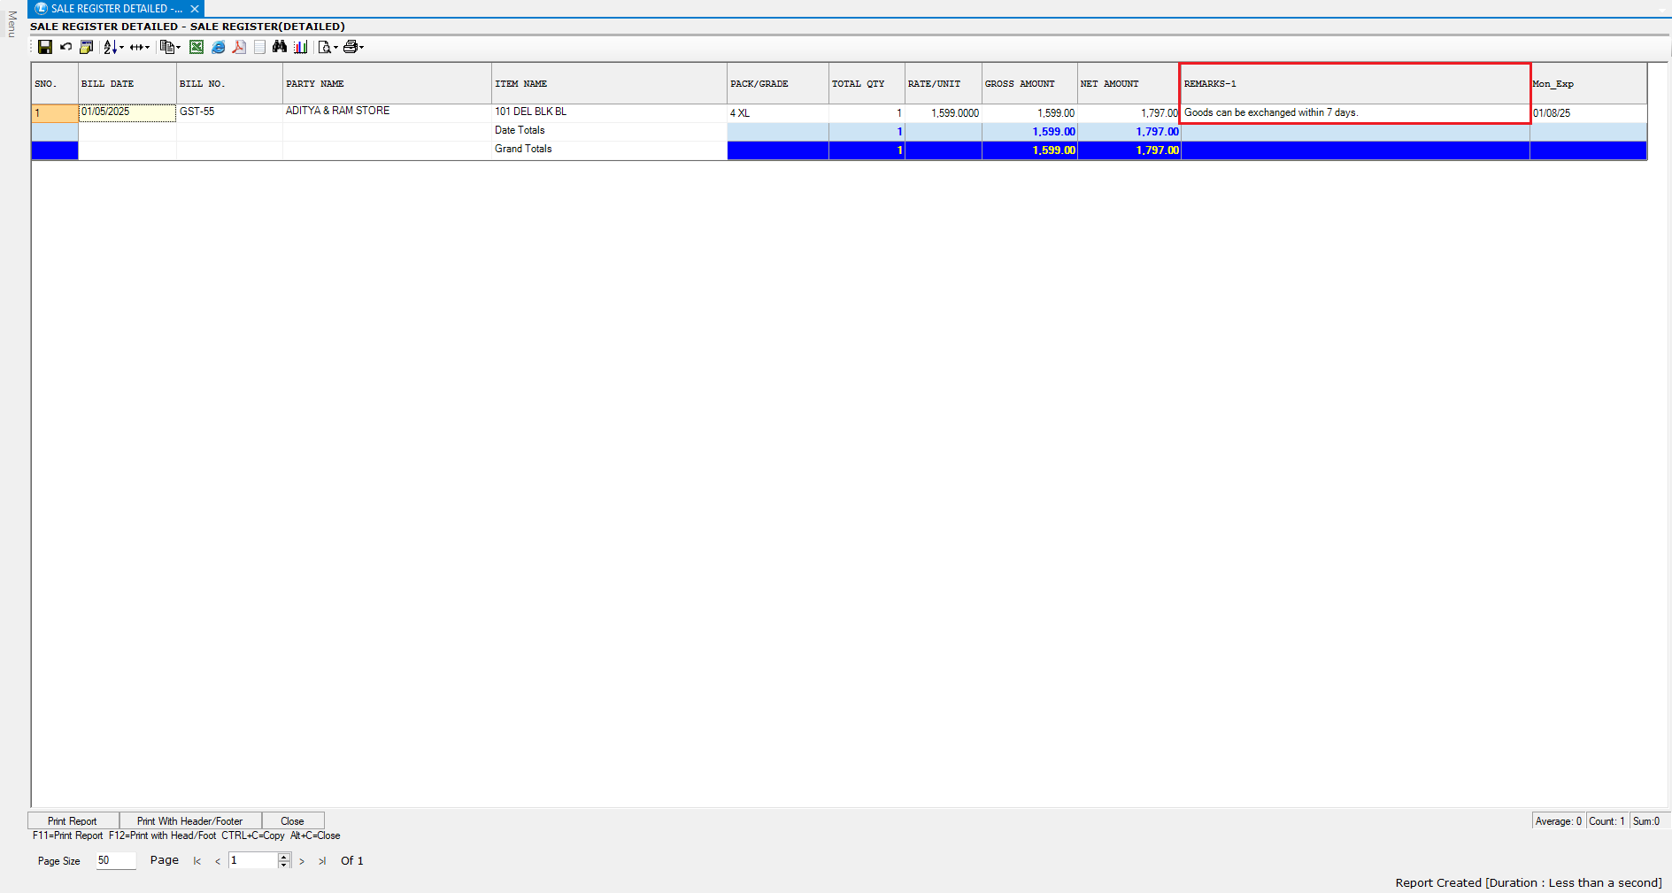Click the undo arrow icon in toolbar
The image size is (1672, 893).
(65, 47)
